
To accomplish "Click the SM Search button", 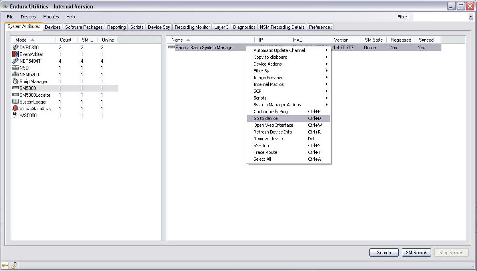I will tap(416, 252).
